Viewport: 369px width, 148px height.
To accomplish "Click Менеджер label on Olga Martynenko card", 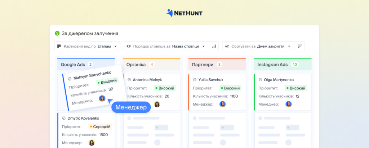I will click(x=268, y=104).
